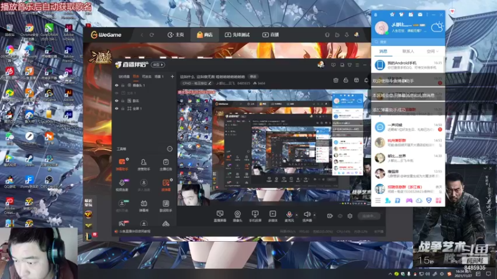Open streaming settings gear icon
This screenshot has width=497, height=279.
tap(350, 216)
